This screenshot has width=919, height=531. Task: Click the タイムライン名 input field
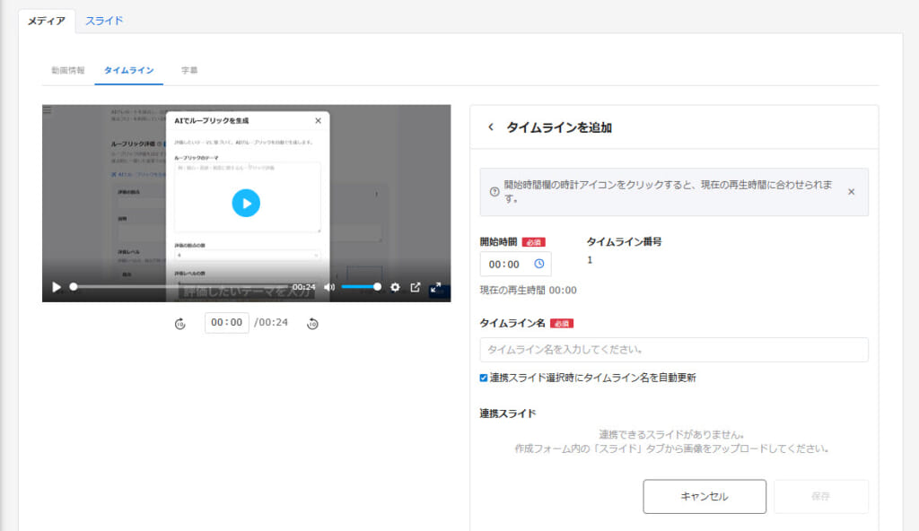[x=674, y=349]
